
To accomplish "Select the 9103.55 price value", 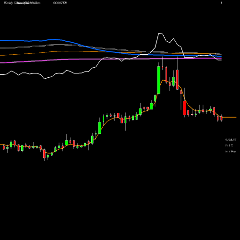I will click(x=231, y=140).
